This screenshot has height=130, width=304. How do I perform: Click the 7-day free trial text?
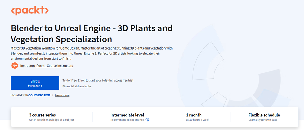point(98,80)
